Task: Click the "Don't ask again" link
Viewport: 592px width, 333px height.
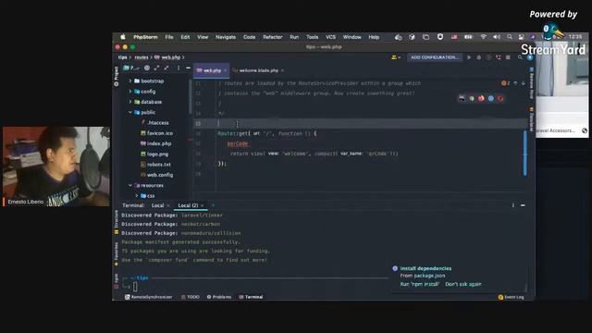Action: click(463, 284)
